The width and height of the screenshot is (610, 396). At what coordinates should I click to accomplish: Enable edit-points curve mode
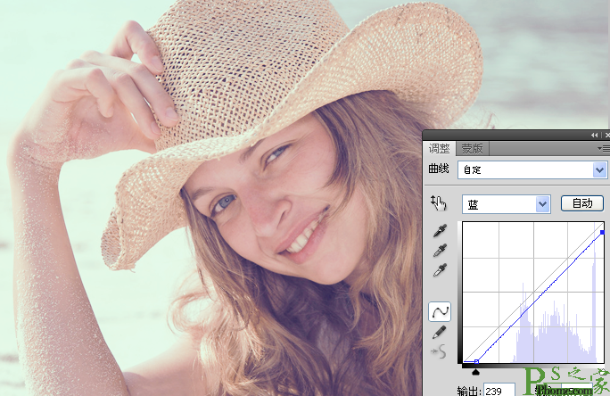440,311
